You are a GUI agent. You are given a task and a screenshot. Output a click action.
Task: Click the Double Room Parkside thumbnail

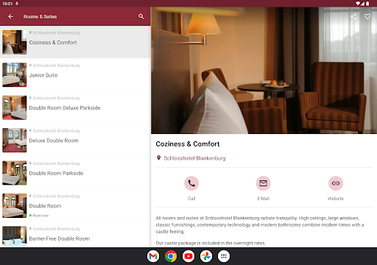pyautogui.click(x=15, y=173)
